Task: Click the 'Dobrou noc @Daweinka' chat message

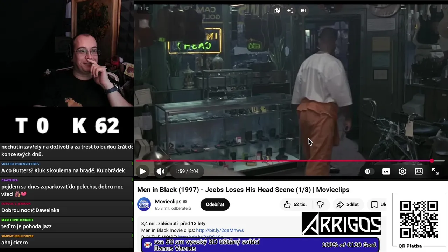Action: point(30,210)
